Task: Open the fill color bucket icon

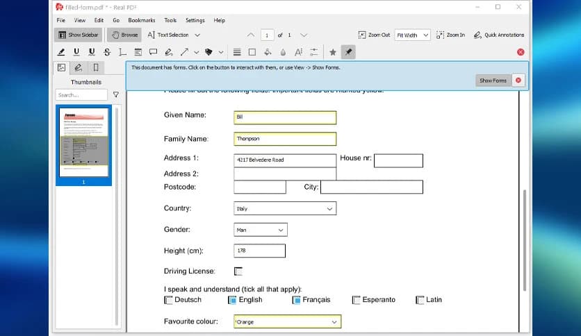Action: pyautogui.click(x=268, y=52)
